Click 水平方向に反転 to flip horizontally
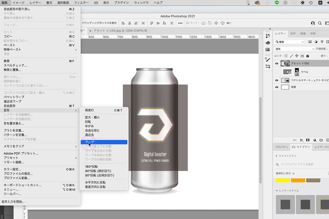 pyautogui.click(x=95, y=182)
